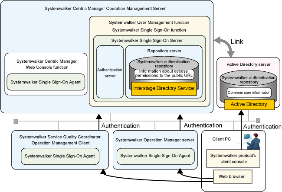Click the Operation Management Server title
Viewport: 282px width, 192px height.
(105, 8)
